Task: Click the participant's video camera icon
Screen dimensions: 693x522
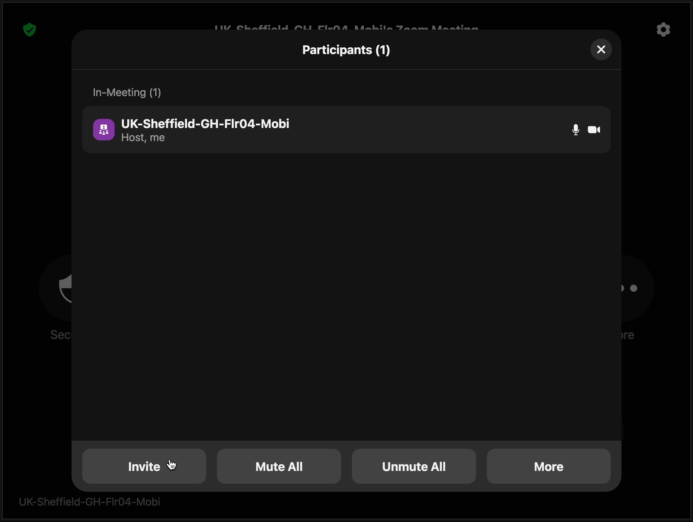Action: [594, 130]
